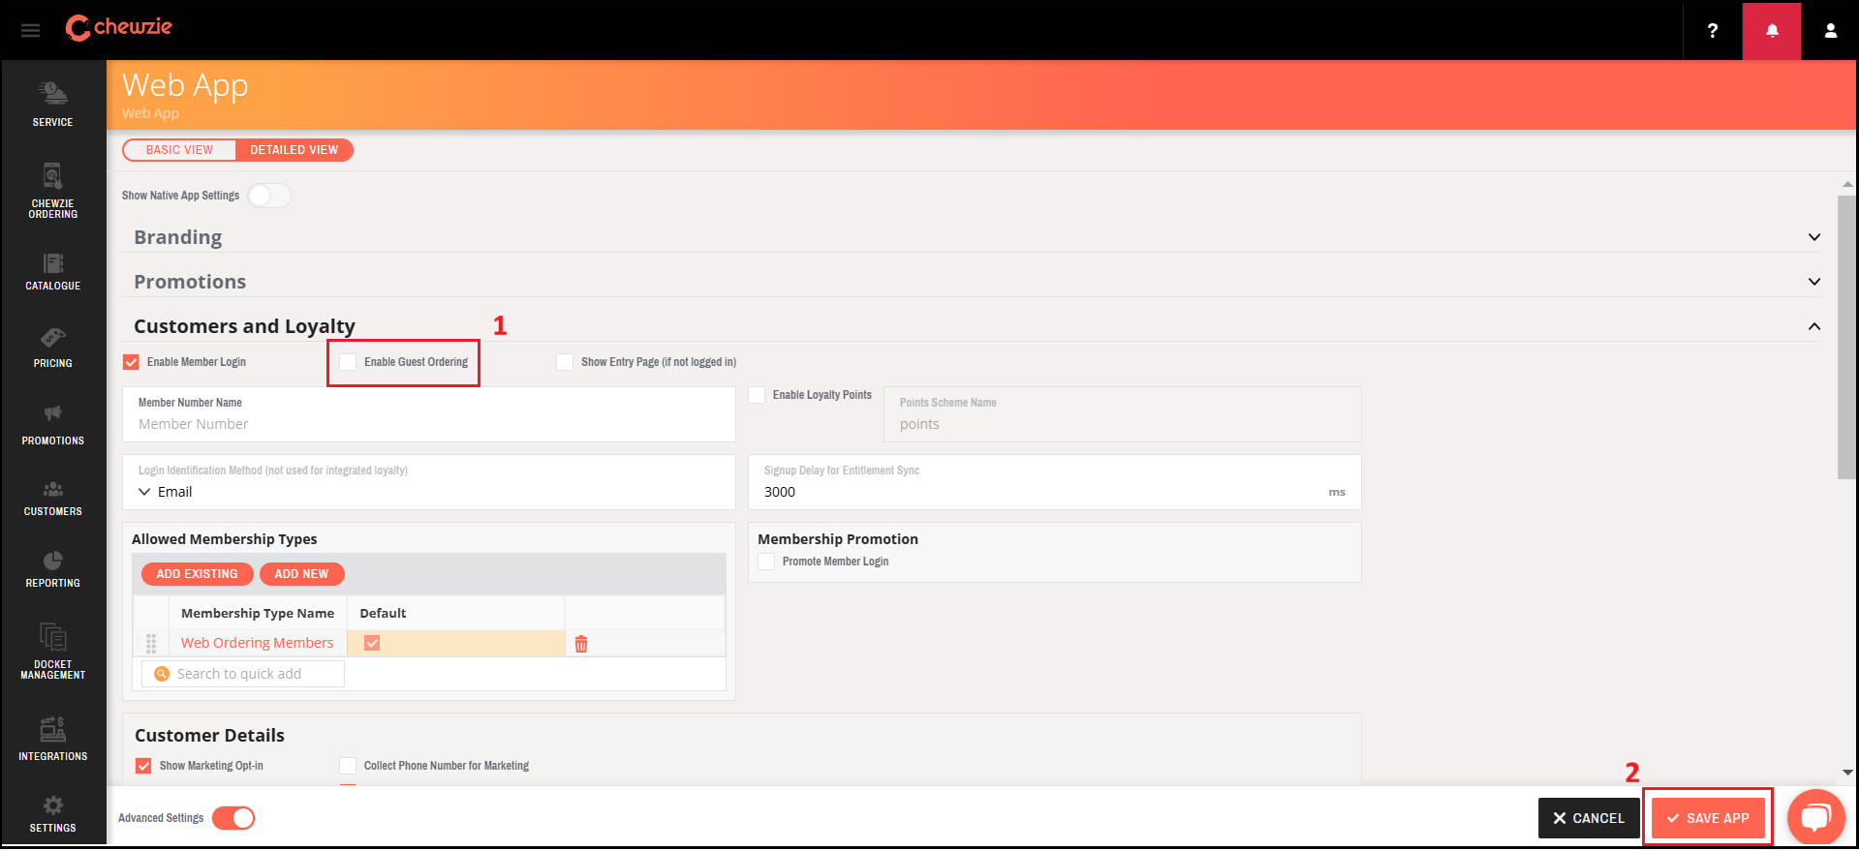
Task: Check Promote Member Login
Action: point(766,562)
